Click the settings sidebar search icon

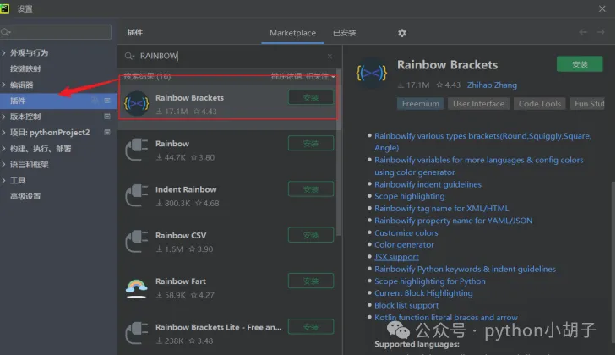tap(5, 32)
